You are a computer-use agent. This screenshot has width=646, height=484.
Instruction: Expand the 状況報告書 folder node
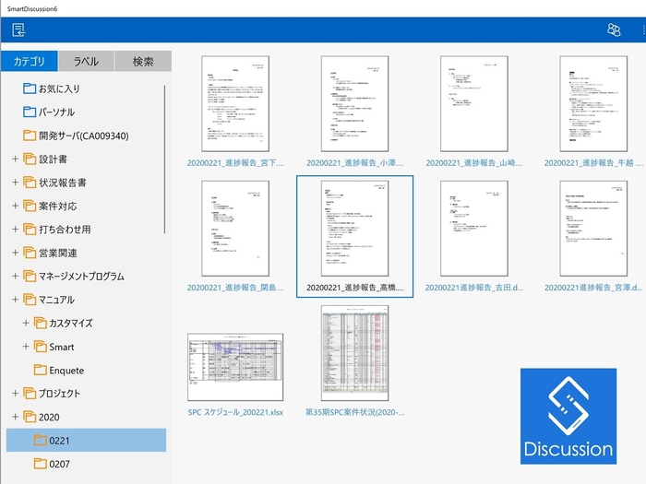click(15, 183)
